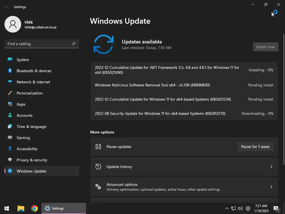Click the network tray icon
The image size is (285, 214).
coord(234,208)
